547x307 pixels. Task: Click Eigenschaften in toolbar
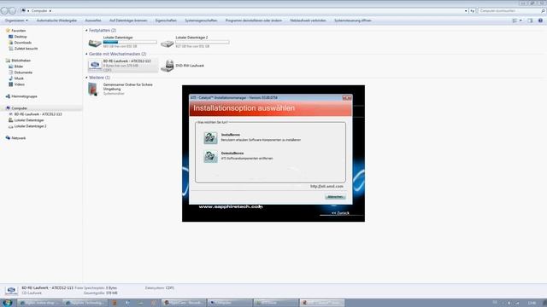coord(166,20)
